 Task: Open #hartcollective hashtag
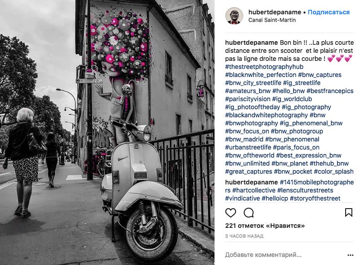(x=254, y=190)
